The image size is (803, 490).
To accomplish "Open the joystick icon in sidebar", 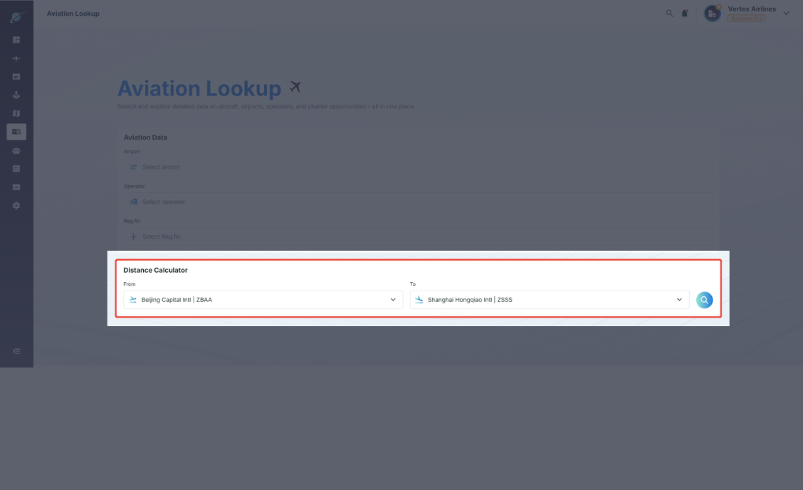I will pyautogui.click(x=16, y=95).
